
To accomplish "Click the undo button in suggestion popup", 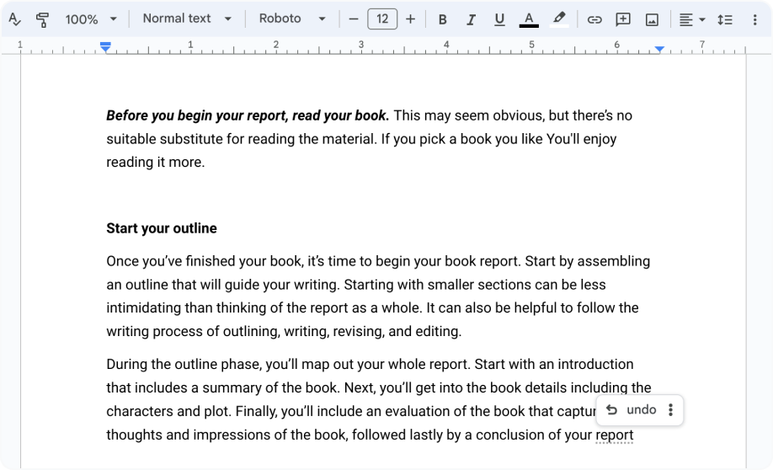I will [632, 410].
